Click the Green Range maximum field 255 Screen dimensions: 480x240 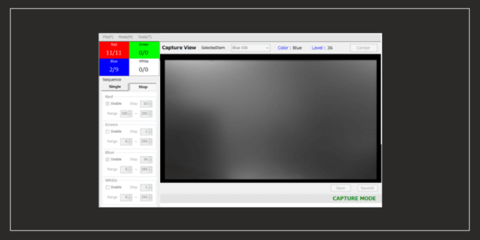(x=146, y=142)
